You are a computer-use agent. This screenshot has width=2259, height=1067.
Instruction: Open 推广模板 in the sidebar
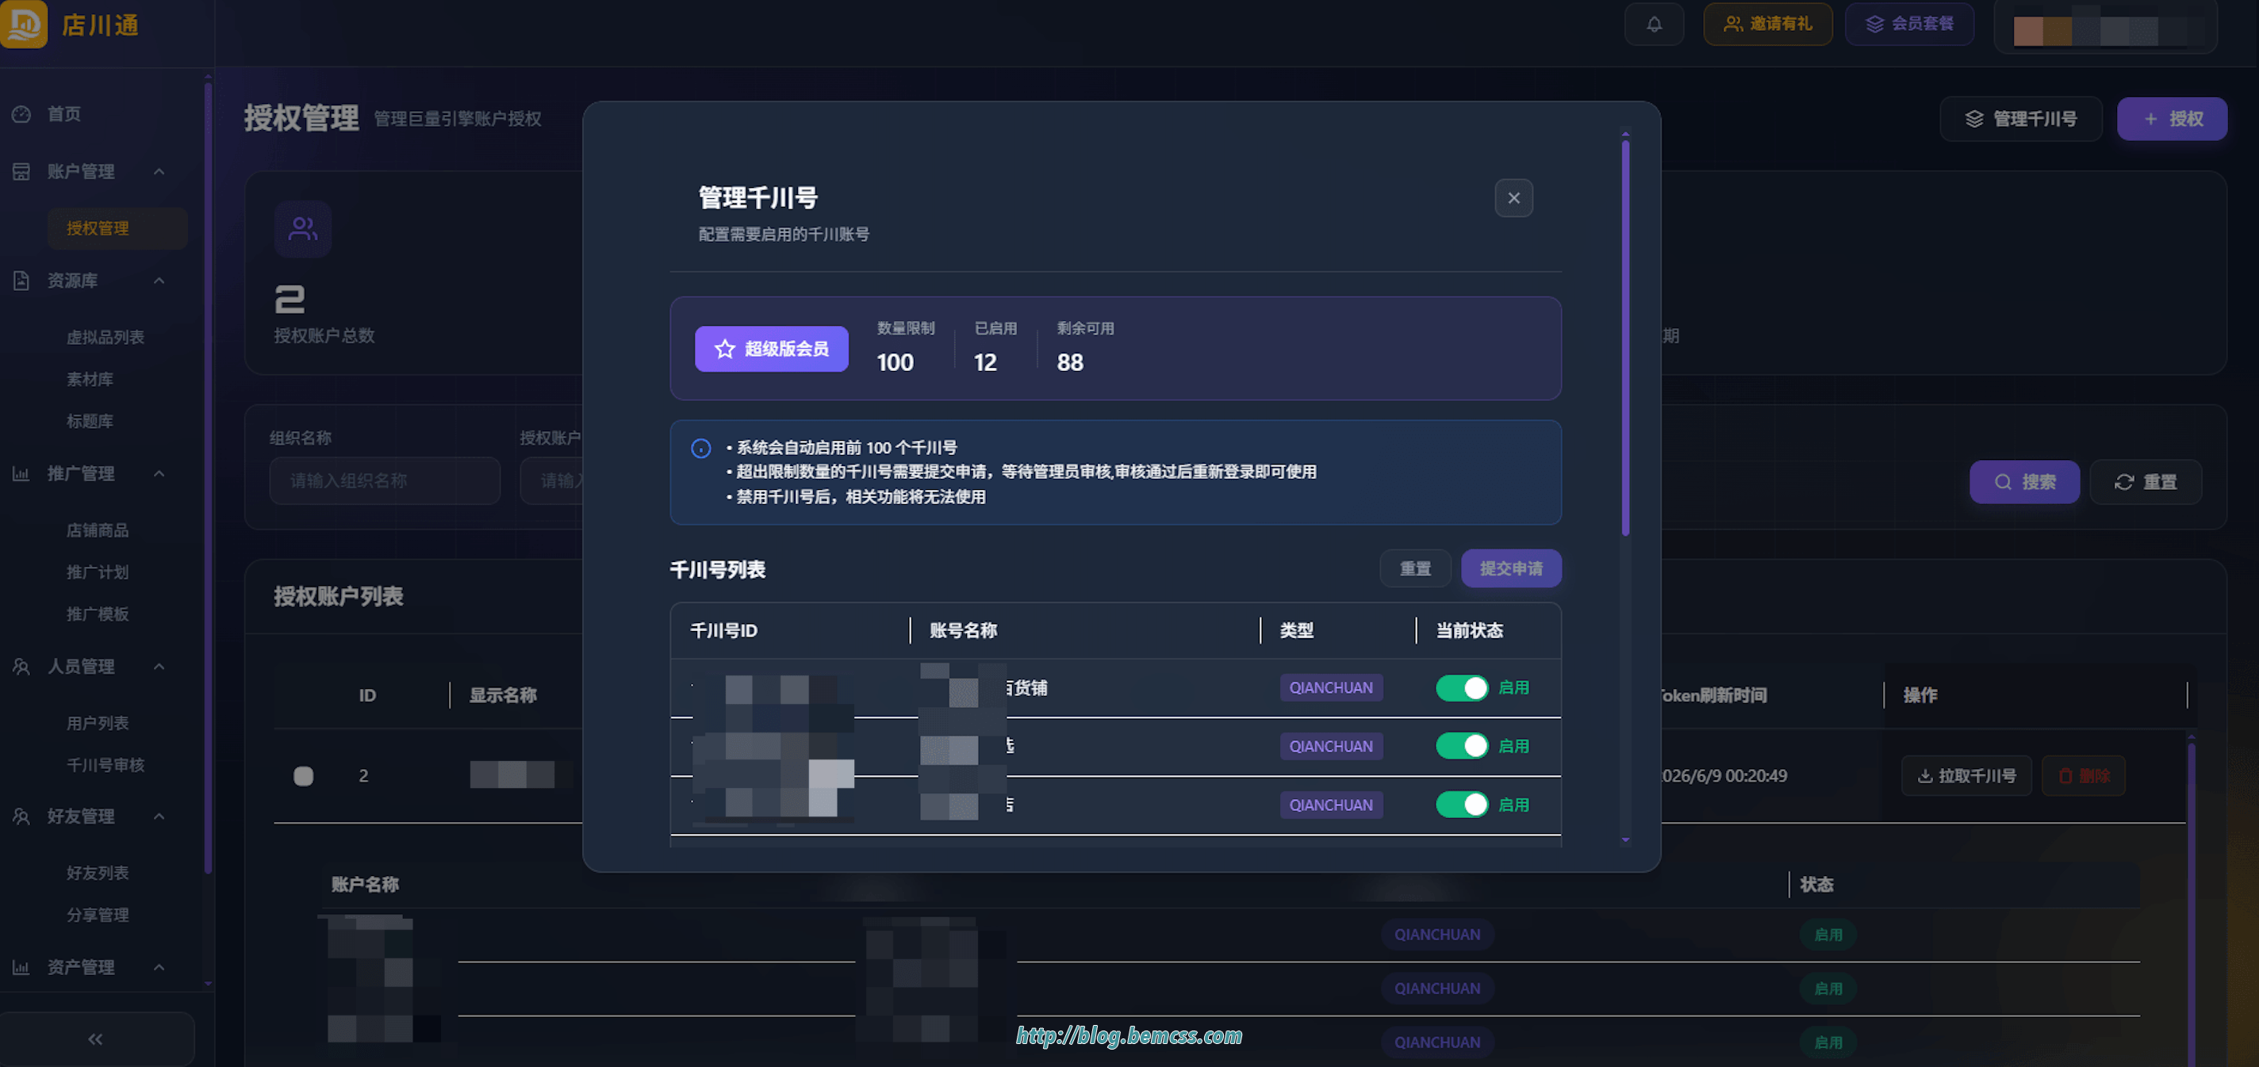pos(98,614)
